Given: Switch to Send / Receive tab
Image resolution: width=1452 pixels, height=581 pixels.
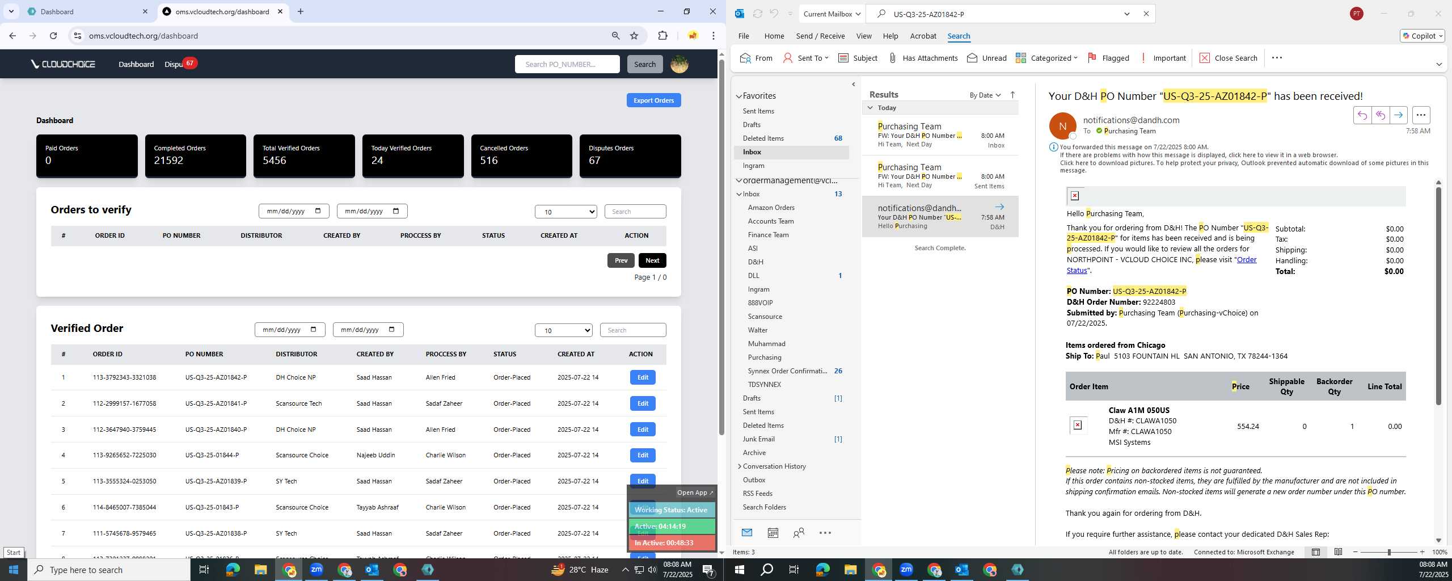Looking at the screenshot, I should pyautogui.click(x=820, y=36).
